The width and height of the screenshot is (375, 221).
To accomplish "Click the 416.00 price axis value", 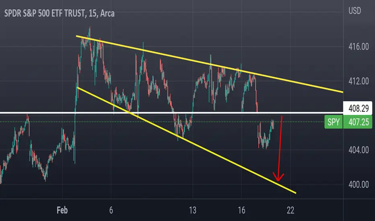I will (359, 47).
